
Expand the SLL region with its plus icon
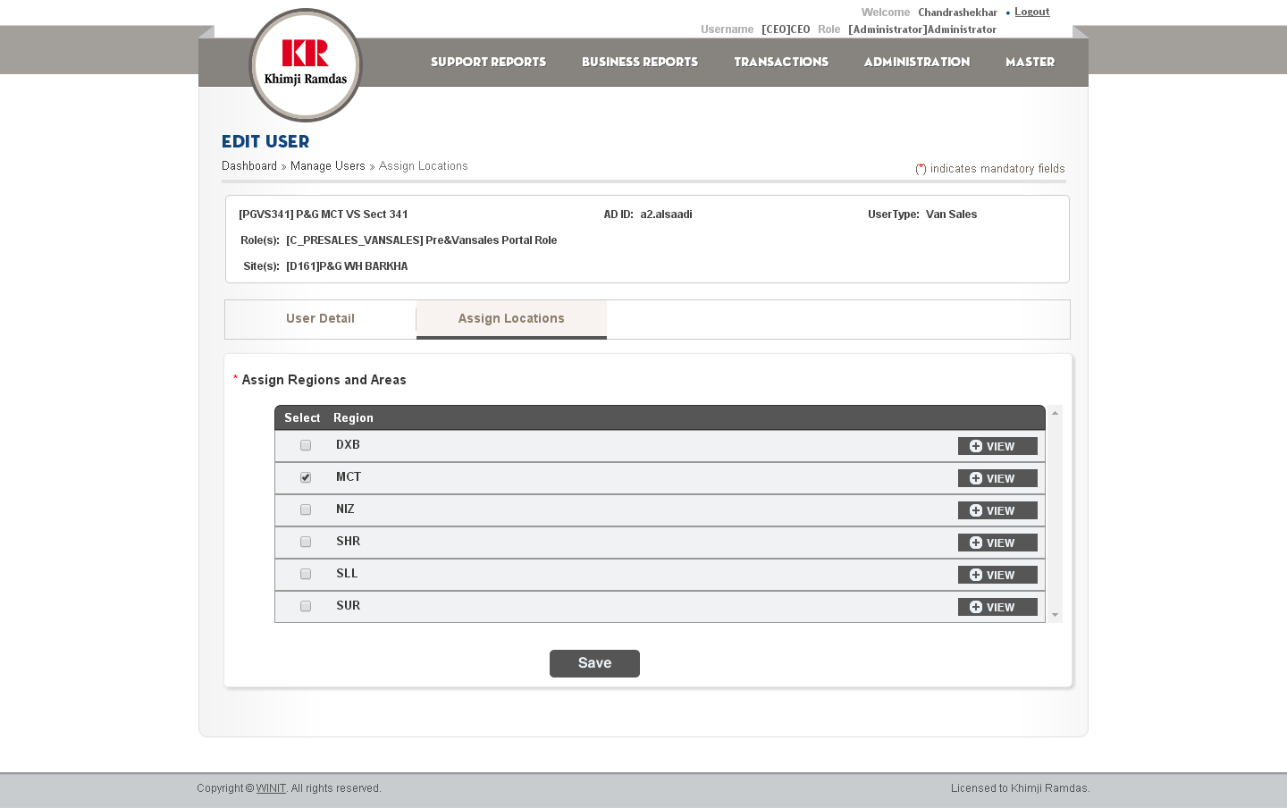976,575
